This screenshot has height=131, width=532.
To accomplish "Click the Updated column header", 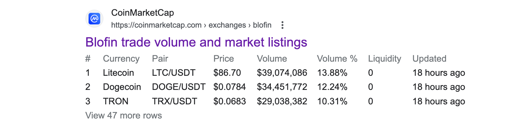I will coord(429,59).
